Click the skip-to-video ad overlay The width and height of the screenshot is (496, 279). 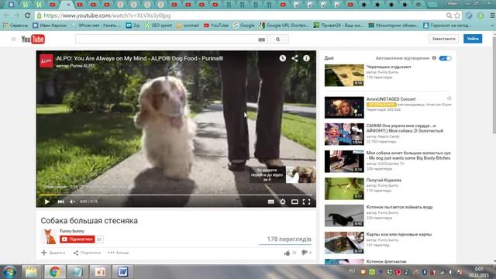click(x=282, y=174)
